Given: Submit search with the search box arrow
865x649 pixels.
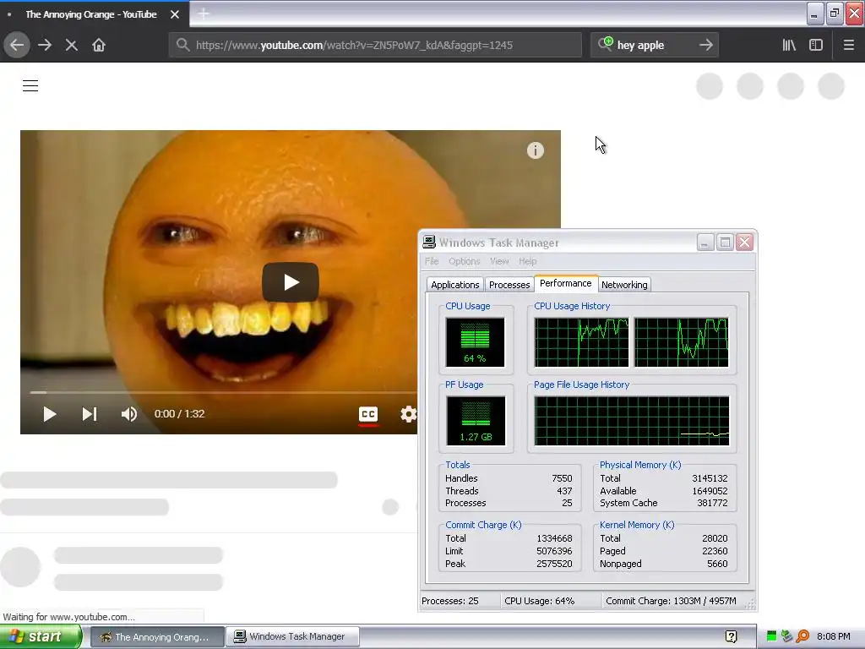Looking at the screenshot, I should tap(706, 45).
